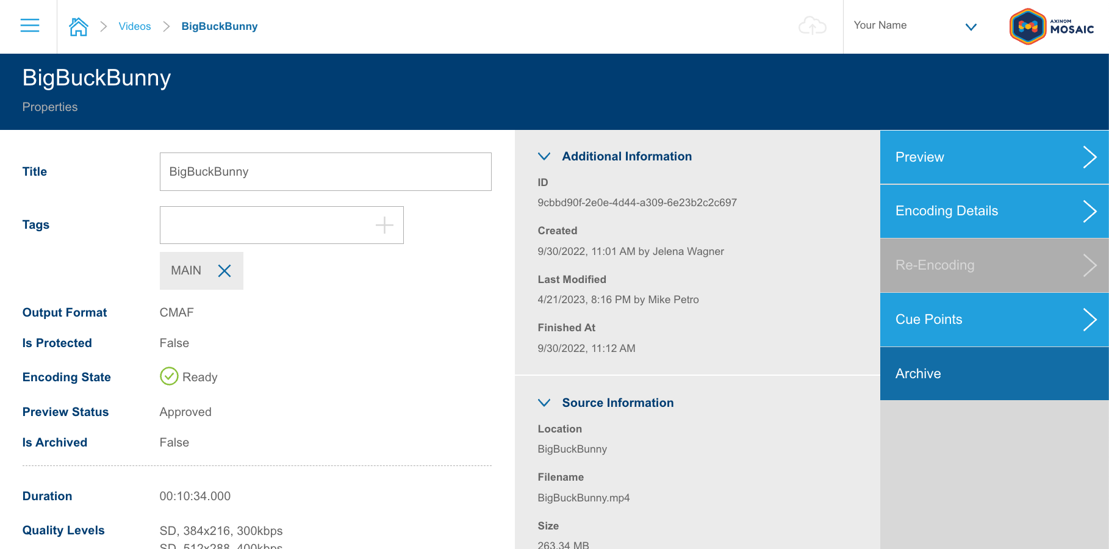Focus the Tags input field
Image resolution: width=1109 pixels, height=549 pixels.
click(x=267, y=225)
